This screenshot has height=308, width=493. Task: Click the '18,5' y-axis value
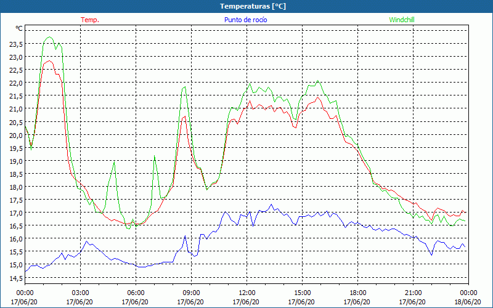coord(16,174)
